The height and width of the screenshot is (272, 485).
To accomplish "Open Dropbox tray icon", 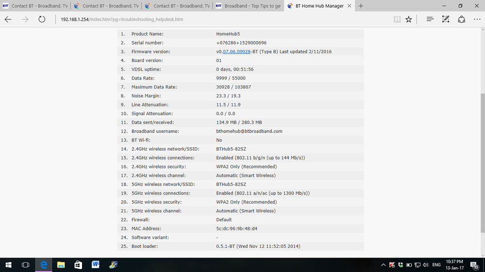I will click(x=401, y=265).
